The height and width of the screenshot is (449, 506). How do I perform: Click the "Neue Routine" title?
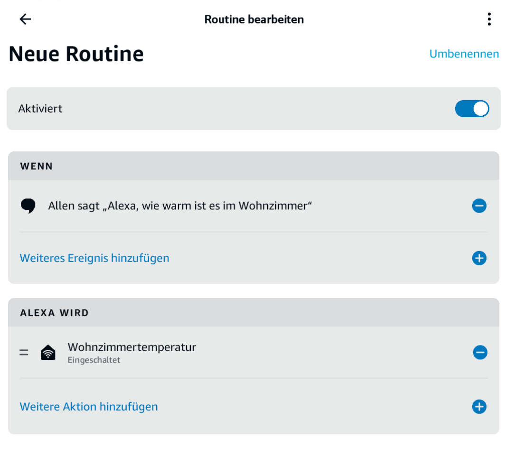tap(76, 54)
